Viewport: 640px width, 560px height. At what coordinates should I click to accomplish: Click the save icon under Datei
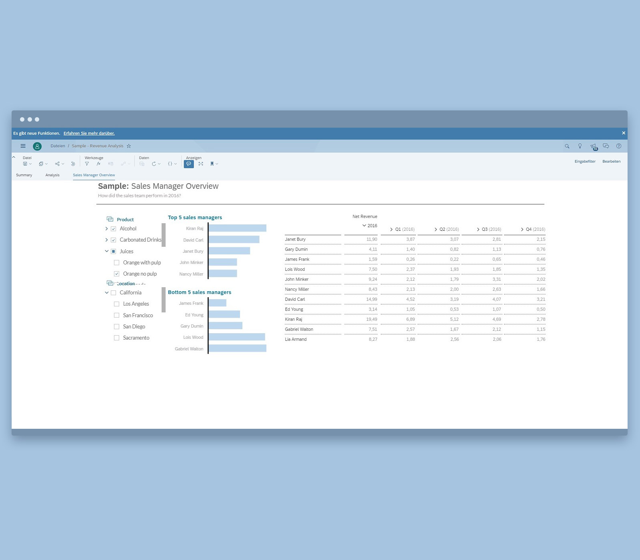[x=25, y=164]
